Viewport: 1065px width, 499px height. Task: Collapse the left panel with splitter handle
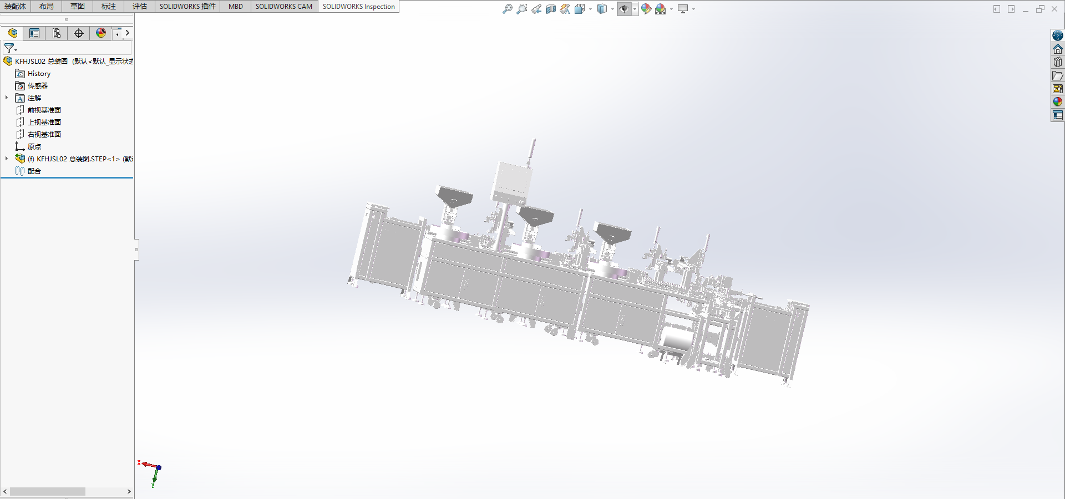pos(136,249)
